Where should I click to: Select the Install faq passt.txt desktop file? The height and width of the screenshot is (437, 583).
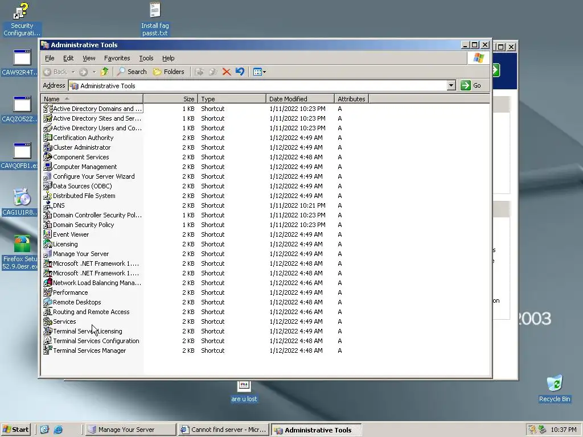[155, 19]
